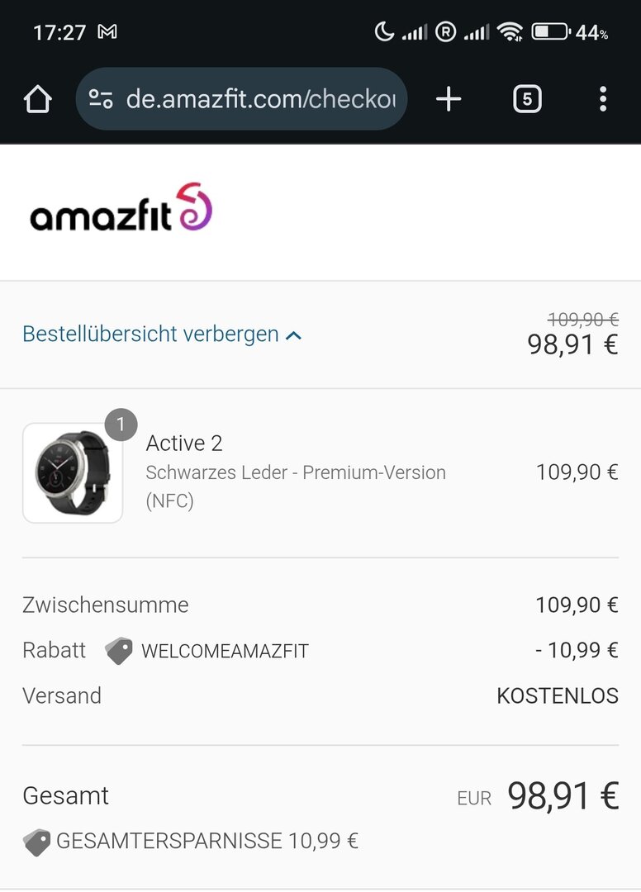
Task: Tap the Amazfit logo
Action: coord(121,208)
